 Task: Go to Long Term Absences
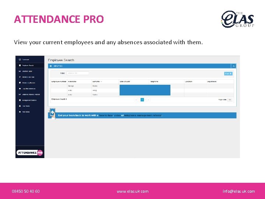(30, 89)
